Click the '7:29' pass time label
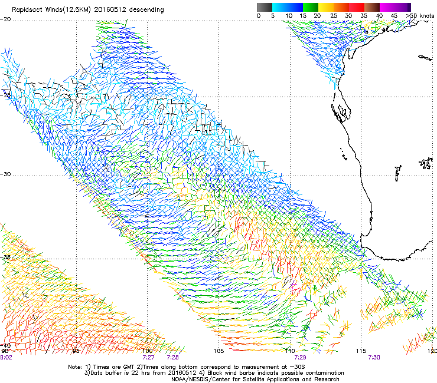Viewport: 437px width, 383px height. coord(300,358)
